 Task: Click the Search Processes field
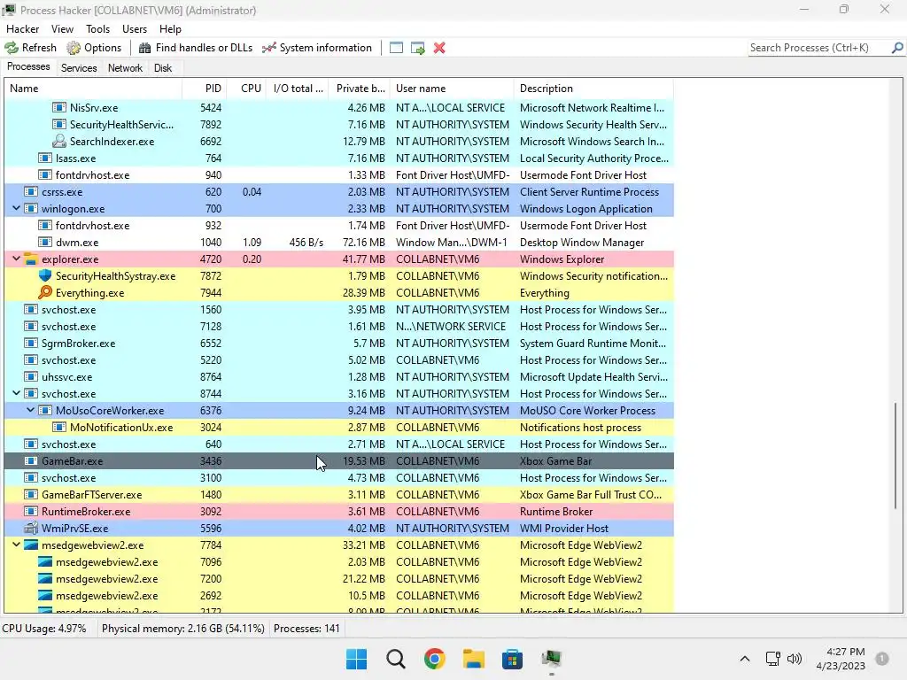819,48
